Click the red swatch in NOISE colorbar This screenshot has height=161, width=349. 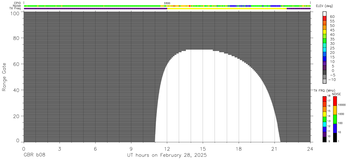pyautogui.click(x=335, y=101)
